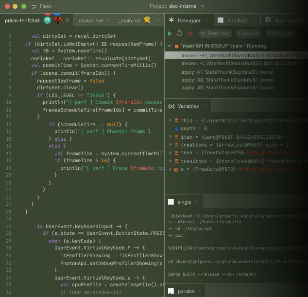
Task: Click the 'parallel' terminal icon
Action: click(171, 291)
